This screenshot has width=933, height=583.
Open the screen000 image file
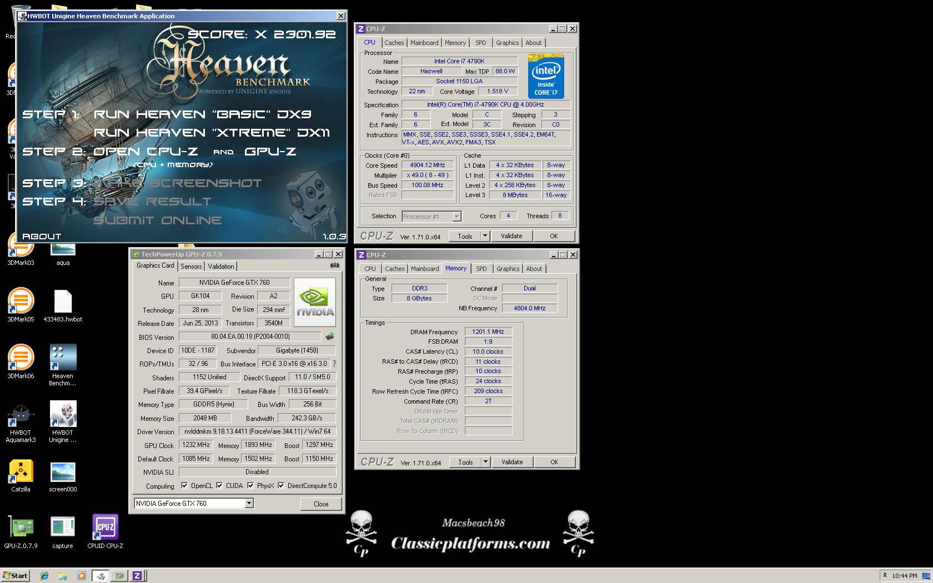point(63,476)
